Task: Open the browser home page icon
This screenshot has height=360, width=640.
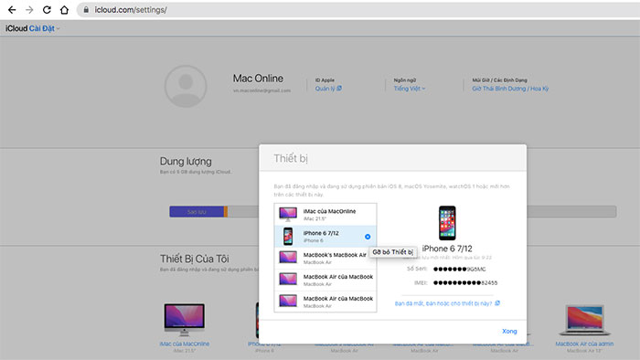Action: [x=64, y=10]
